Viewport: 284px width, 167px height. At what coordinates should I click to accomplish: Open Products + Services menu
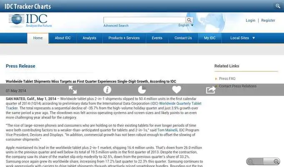(124, 38)
